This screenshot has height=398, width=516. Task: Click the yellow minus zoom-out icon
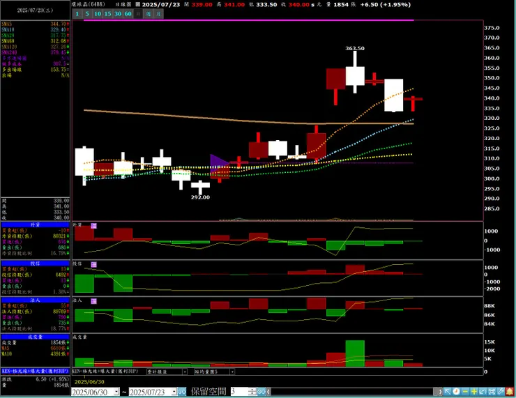[465, 392]
